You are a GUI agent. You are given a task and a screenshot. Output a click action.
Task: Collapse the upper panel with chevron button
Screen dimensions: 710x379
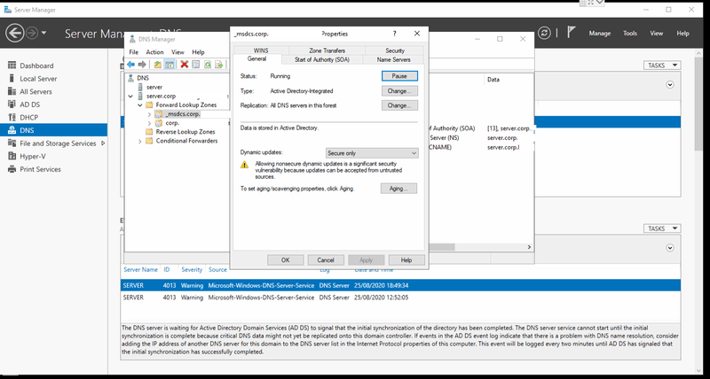[670, 85]
